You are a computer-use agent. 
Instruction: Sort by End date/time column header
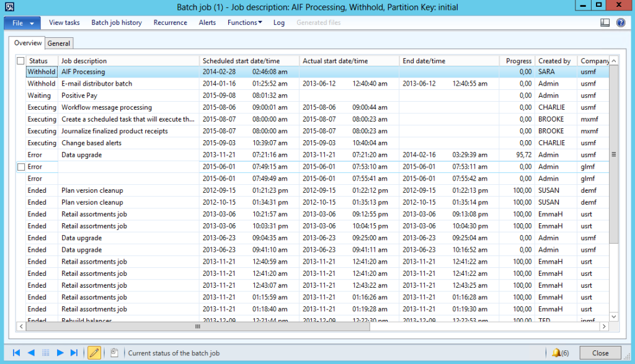click(x=449, y=61)
